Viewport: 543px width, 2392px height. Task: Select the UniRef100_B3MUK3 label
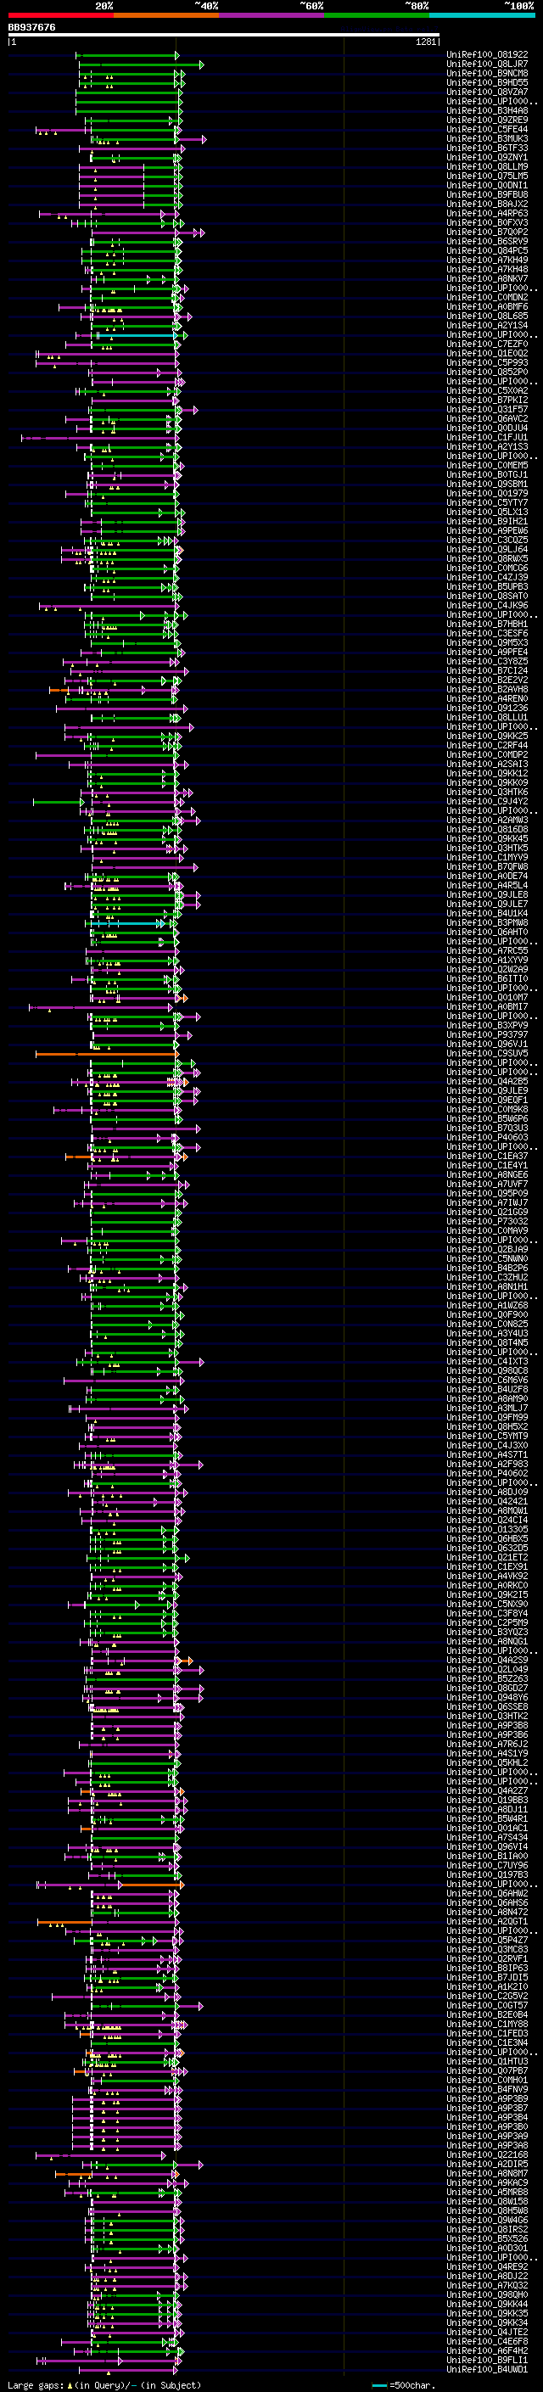coord(487,138)
